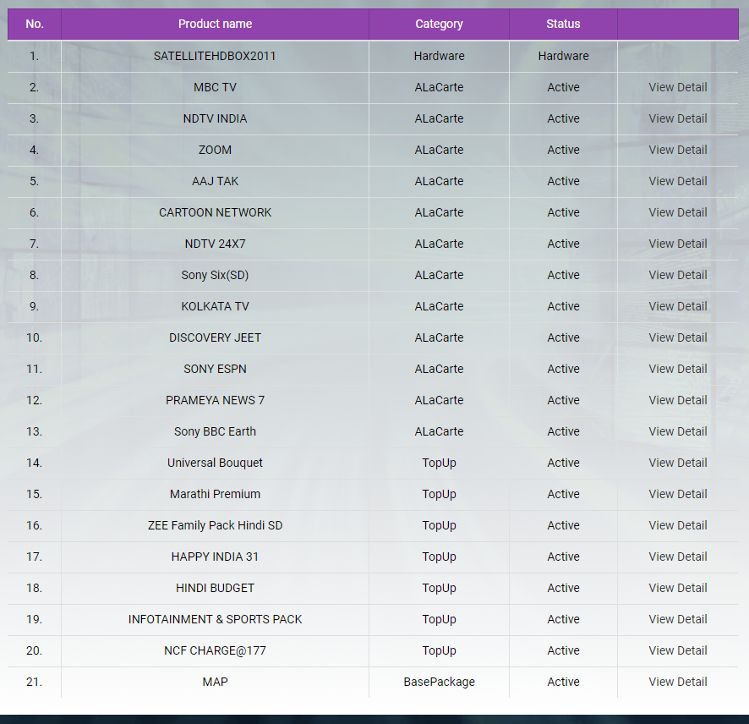Select the DISCOVERY JEET product name
Image resolution: width=749 pixels, height=724 pixels.
215,337
